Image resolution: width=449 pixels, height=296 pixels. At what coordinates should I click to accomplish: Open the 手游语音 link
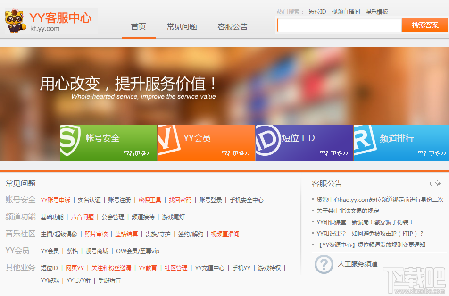click(110, 280)
